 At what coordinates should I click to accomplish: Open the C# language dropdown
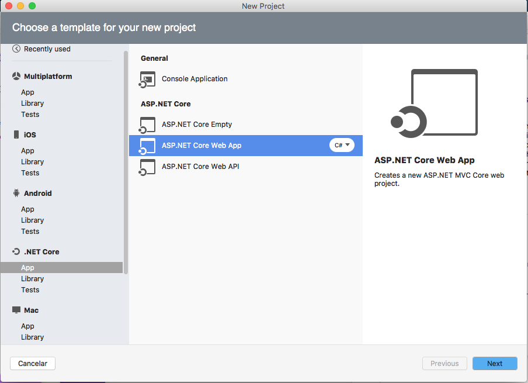pyautogui.click(x=342, y=146)
